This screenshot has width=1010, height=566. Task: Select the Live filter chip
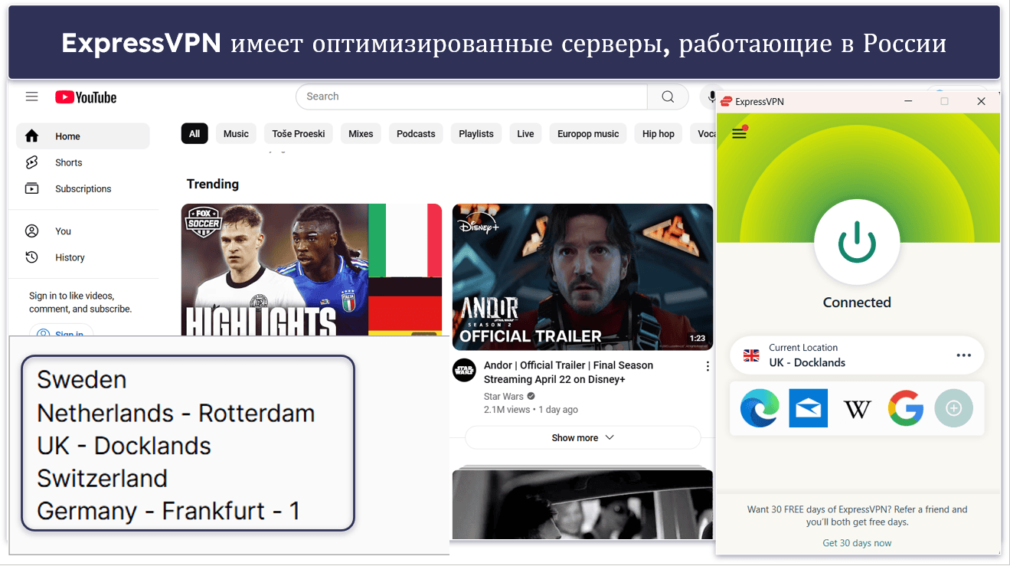tap(525, 133)
